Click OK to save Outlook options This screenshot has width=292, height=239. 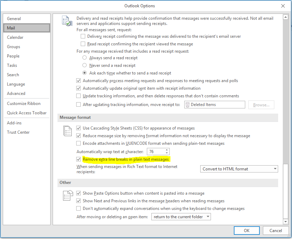(247, 230)
